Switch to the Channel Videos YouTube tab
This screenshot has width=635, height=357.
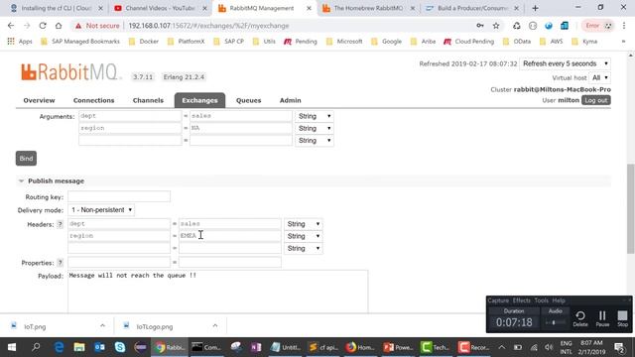tap(160, 8)
